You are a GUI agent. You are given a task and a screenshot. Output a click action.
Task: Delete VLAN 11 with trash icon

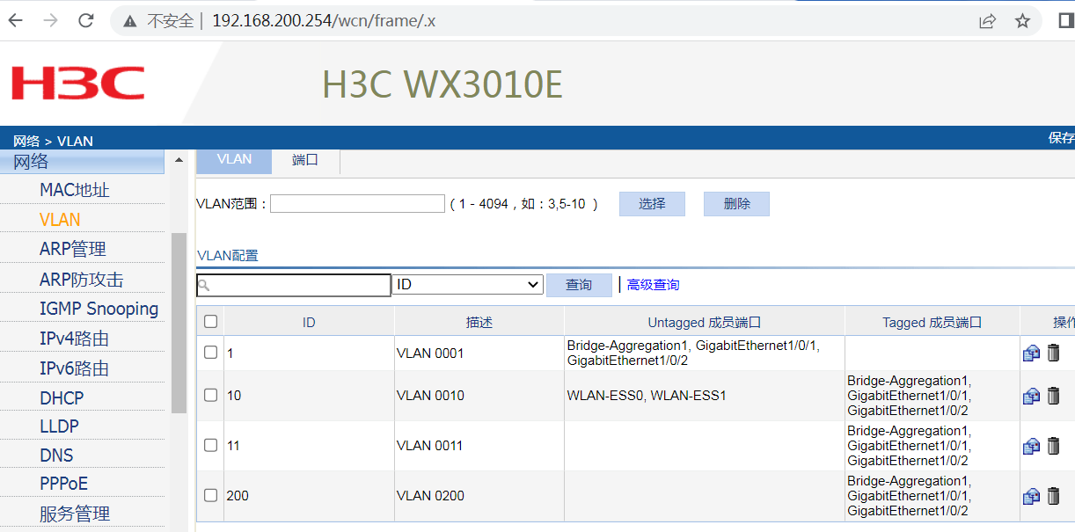point(1053,446)
